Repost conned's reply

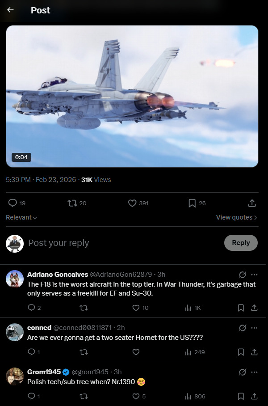(84, 352)
